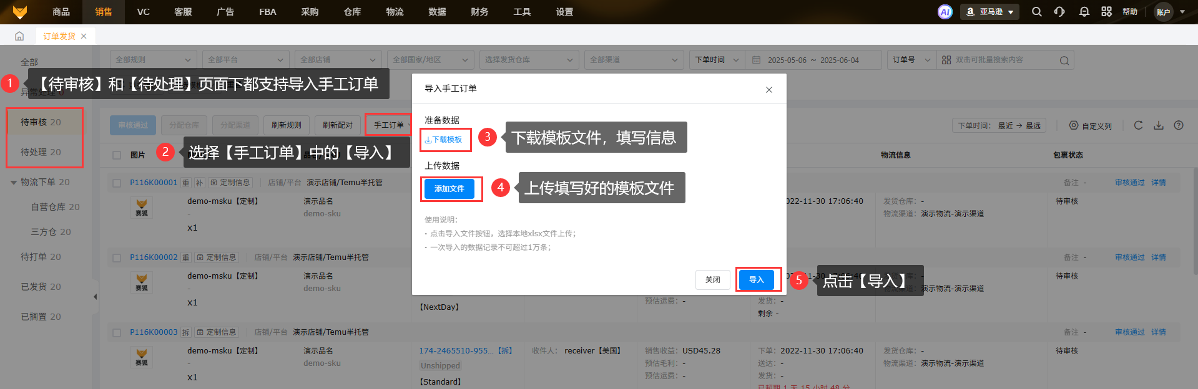Click 定制信息 badge on order P116K00002
Screen dimensions: 1198x389
click(217, 257)
